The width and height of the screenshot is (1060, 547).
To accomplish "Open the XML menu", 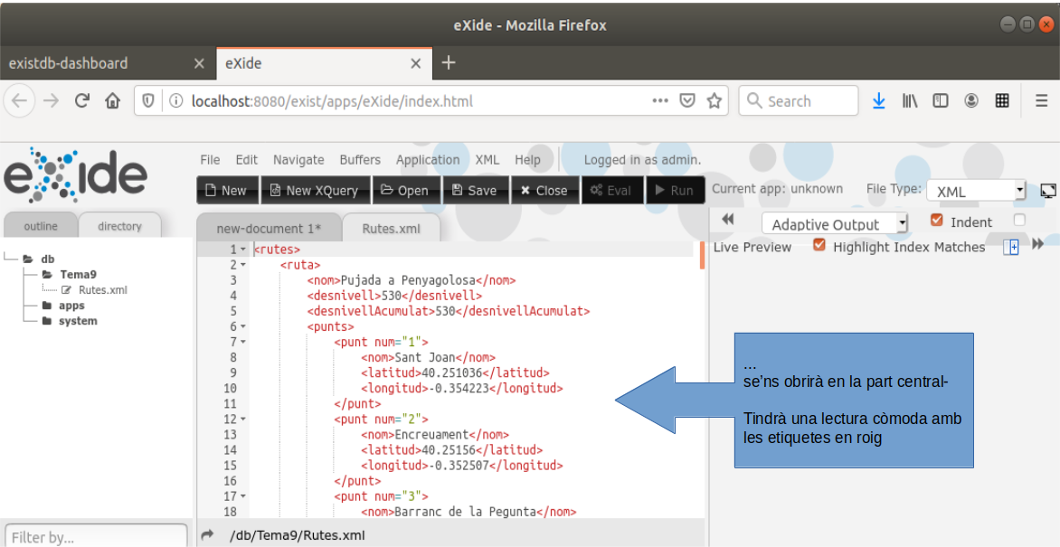I will point(487,160).
